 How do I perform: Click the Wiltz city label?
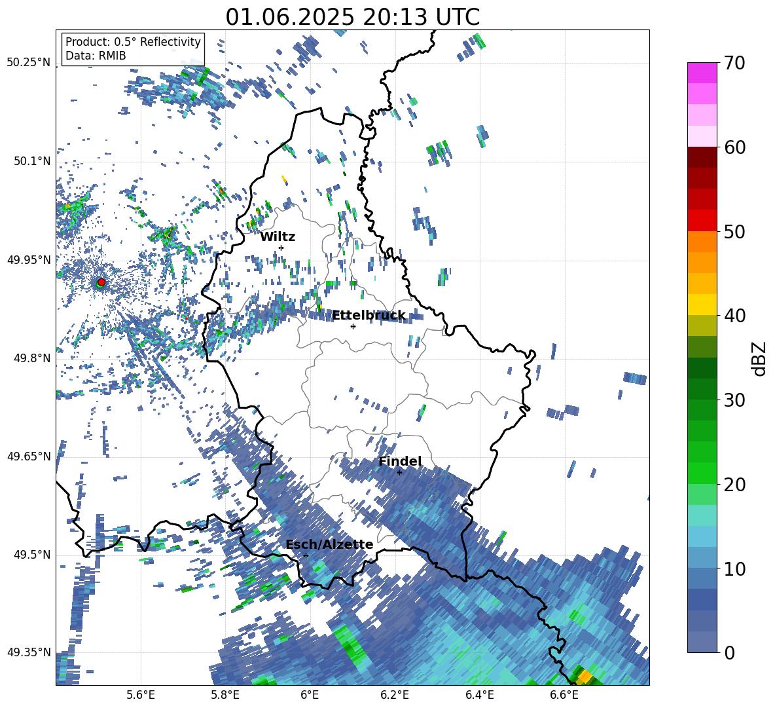coord(278,237)
